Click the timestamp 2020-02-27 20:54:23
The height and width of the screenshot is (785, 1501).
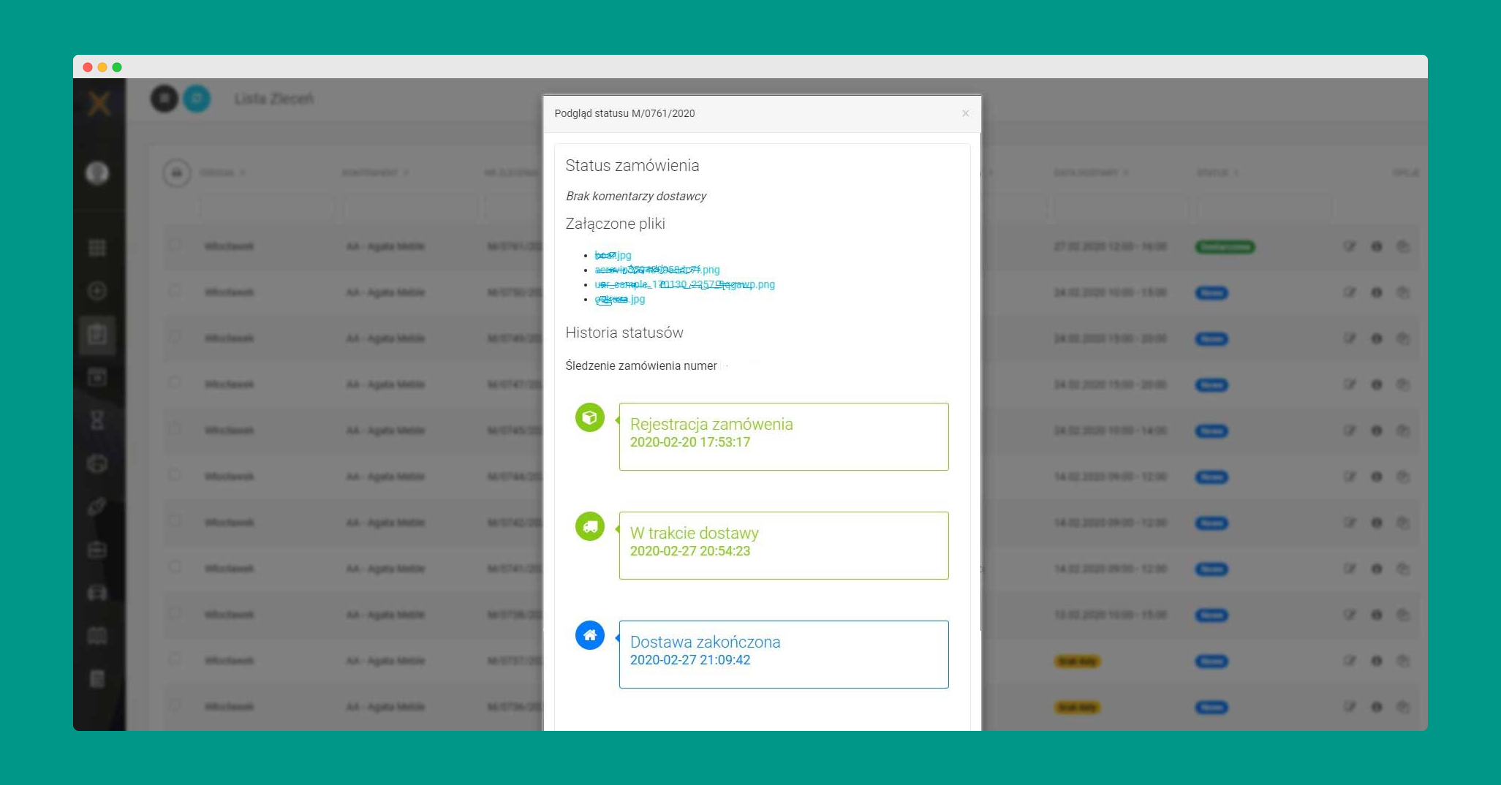pos(690,551)
